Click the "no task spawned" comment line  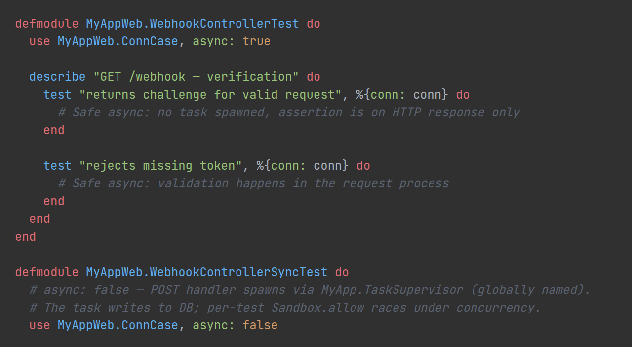coord(289,112)
